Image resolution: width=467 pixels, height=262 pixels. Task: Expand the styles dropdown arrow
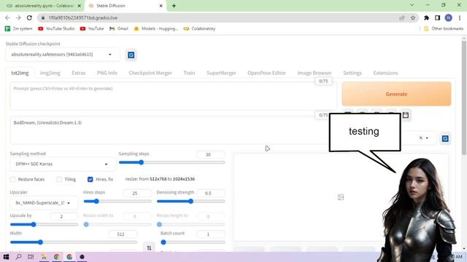tap(427, 138)
